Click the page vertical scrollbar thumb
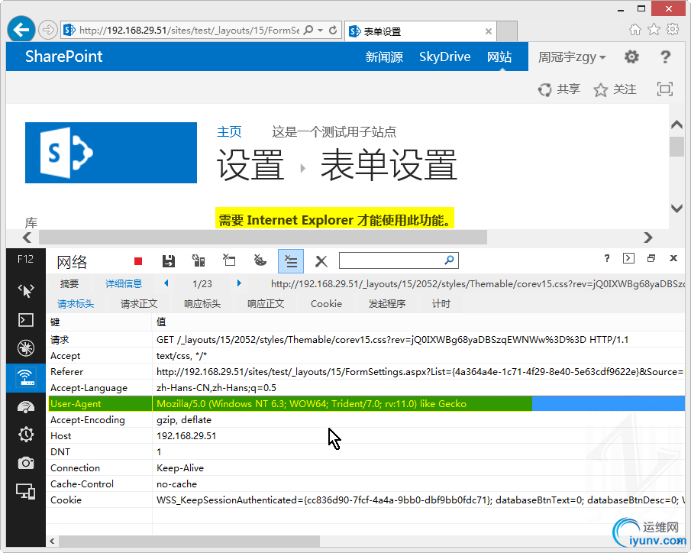 point(677,147)
